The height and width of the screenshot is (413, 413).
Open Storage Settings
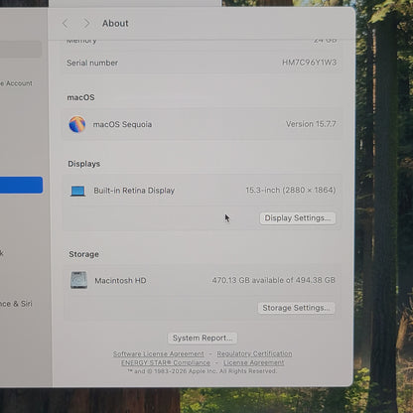296,308
